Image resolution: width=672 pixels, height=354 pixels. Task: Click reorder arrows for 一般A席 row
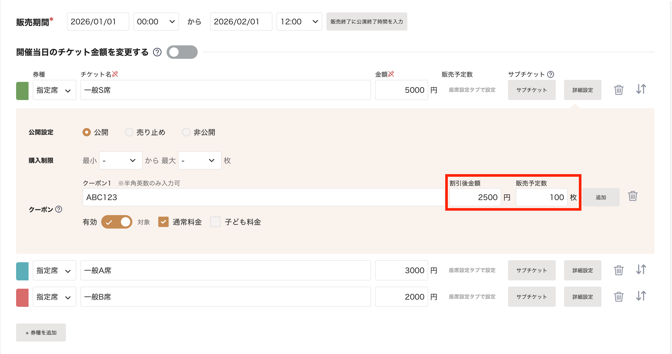tap(641, 270)
